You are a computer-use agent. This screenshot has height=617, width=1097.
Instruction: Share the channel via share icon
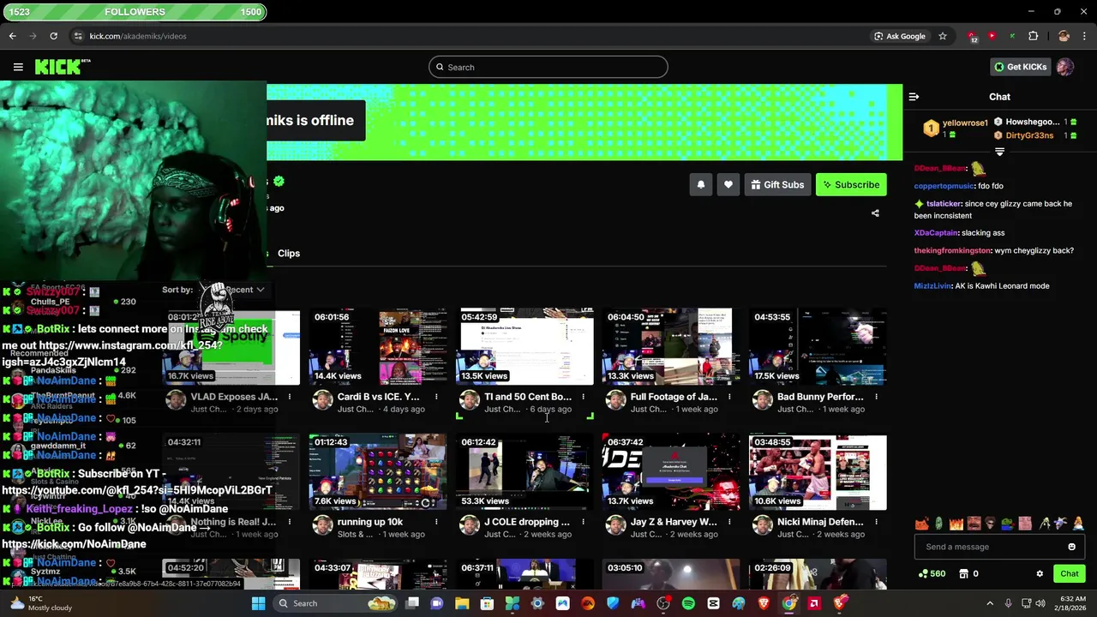(875, 213)
